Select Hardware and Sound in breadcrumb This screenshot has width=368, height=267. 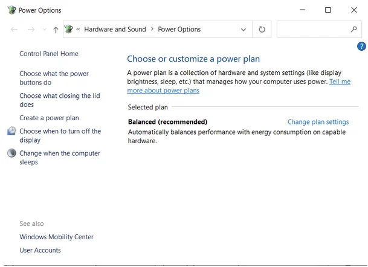pos(115,30)
